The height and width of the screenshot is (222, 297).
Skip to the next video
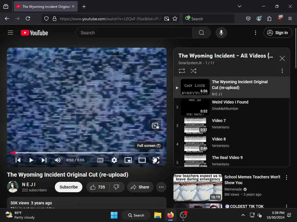pos(44,160)
